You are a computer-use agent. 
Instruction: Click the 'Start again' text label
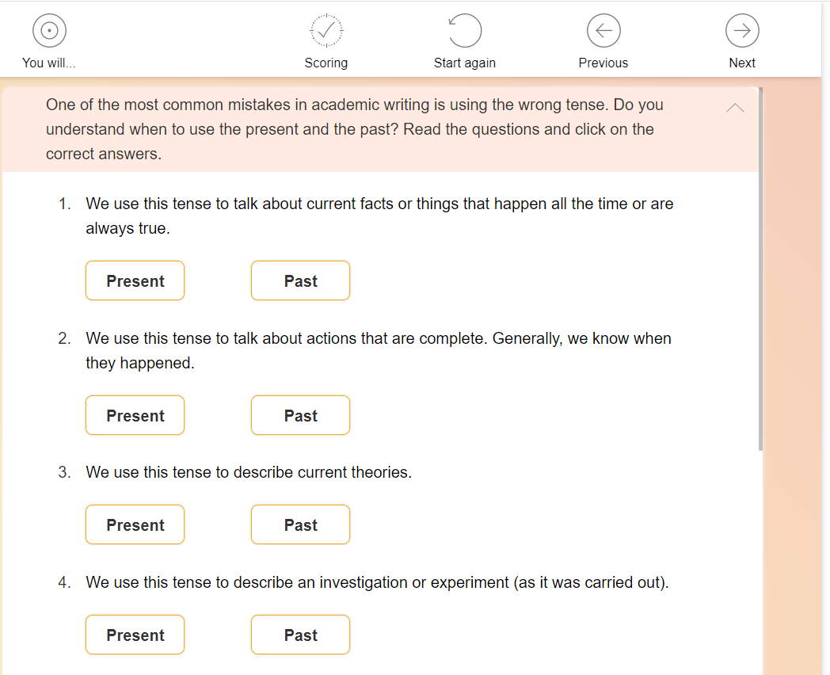pos(465,63)
